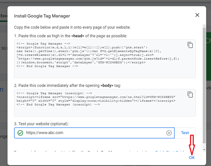The height and width of the screenshot is (166, 211).
Task: Click the '<!-- Google Tag Manager -->' first comment line
Action: click(43, 43)
